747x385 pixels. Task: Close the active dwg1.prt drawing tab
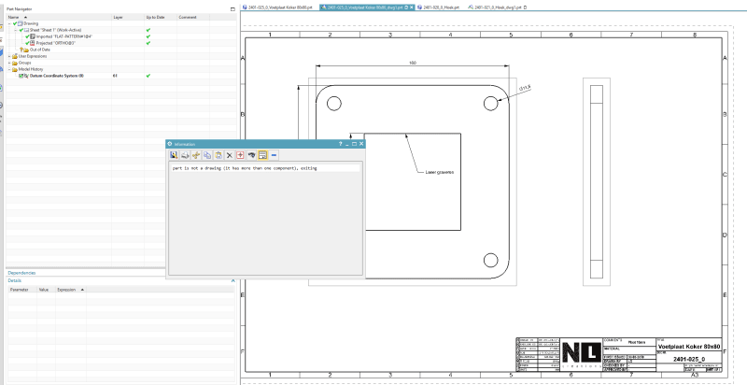click(x=411, y=7)
